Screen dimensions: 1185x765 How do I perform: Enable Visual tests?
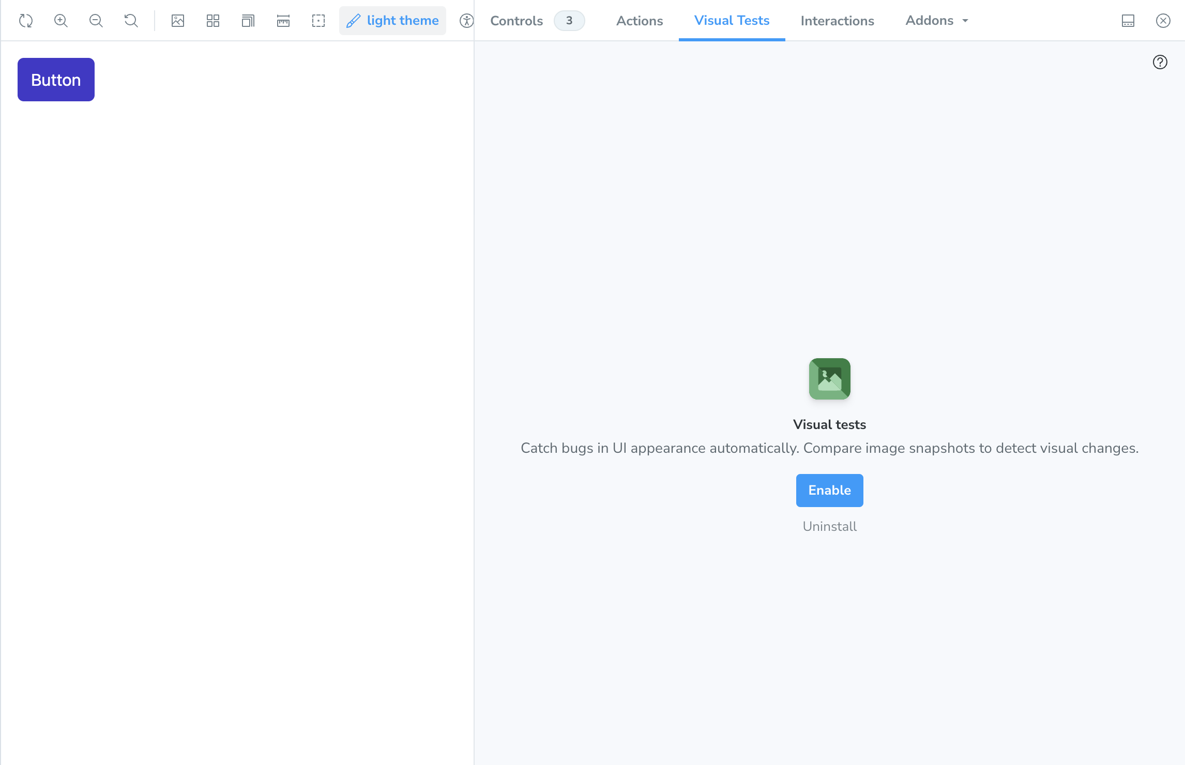coord(829,490)
